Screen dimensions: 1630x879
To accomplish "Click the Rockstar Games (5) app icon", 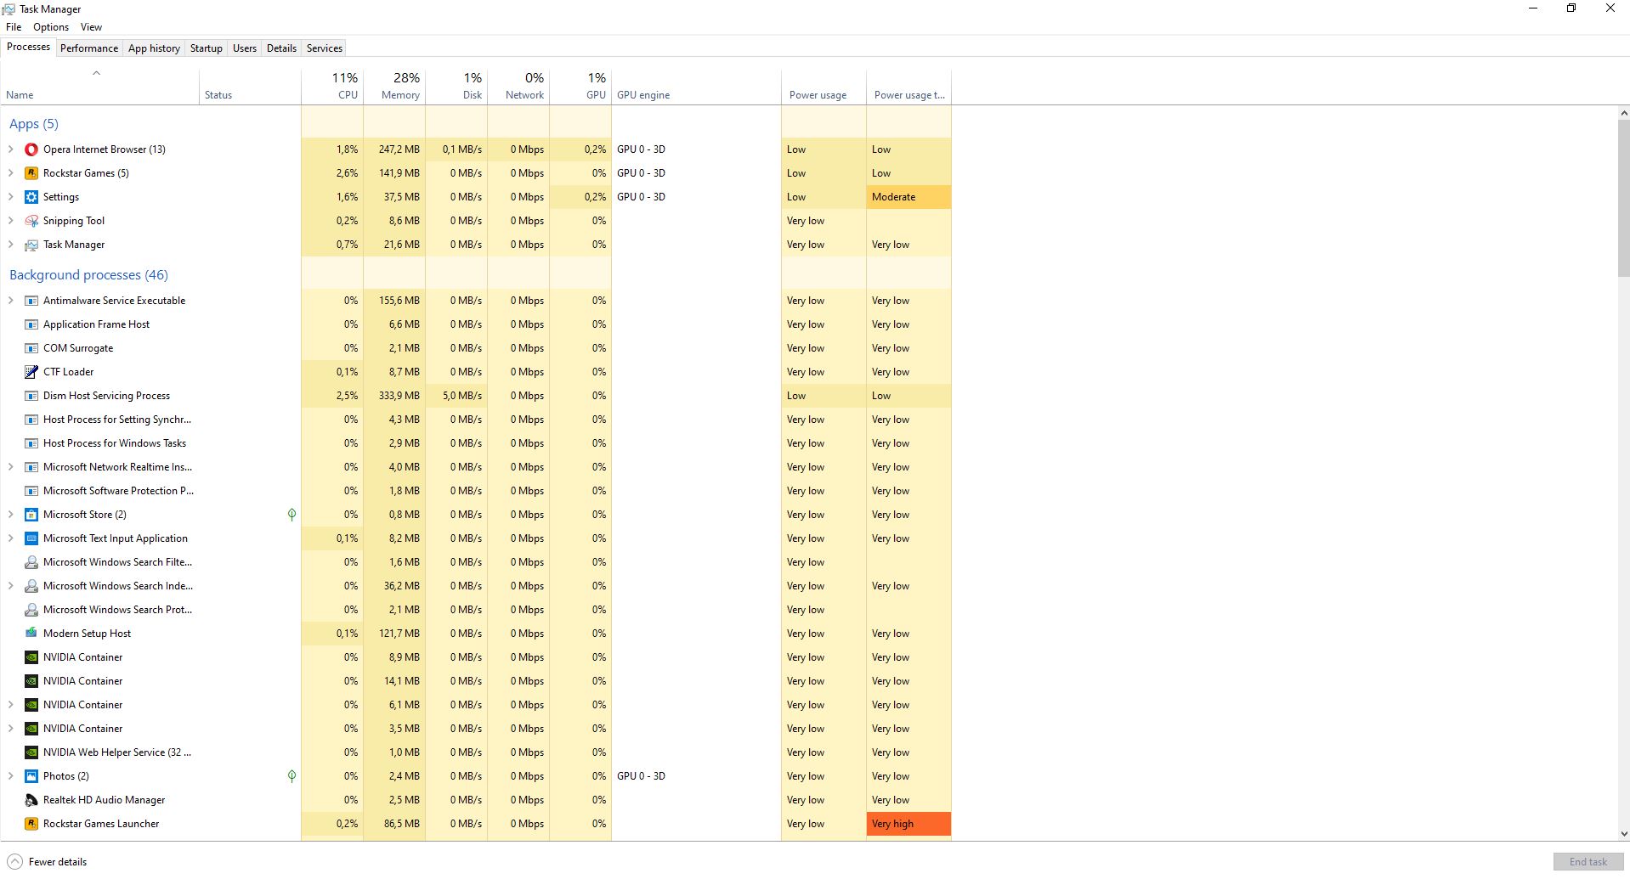I will [x=31, y=173].
